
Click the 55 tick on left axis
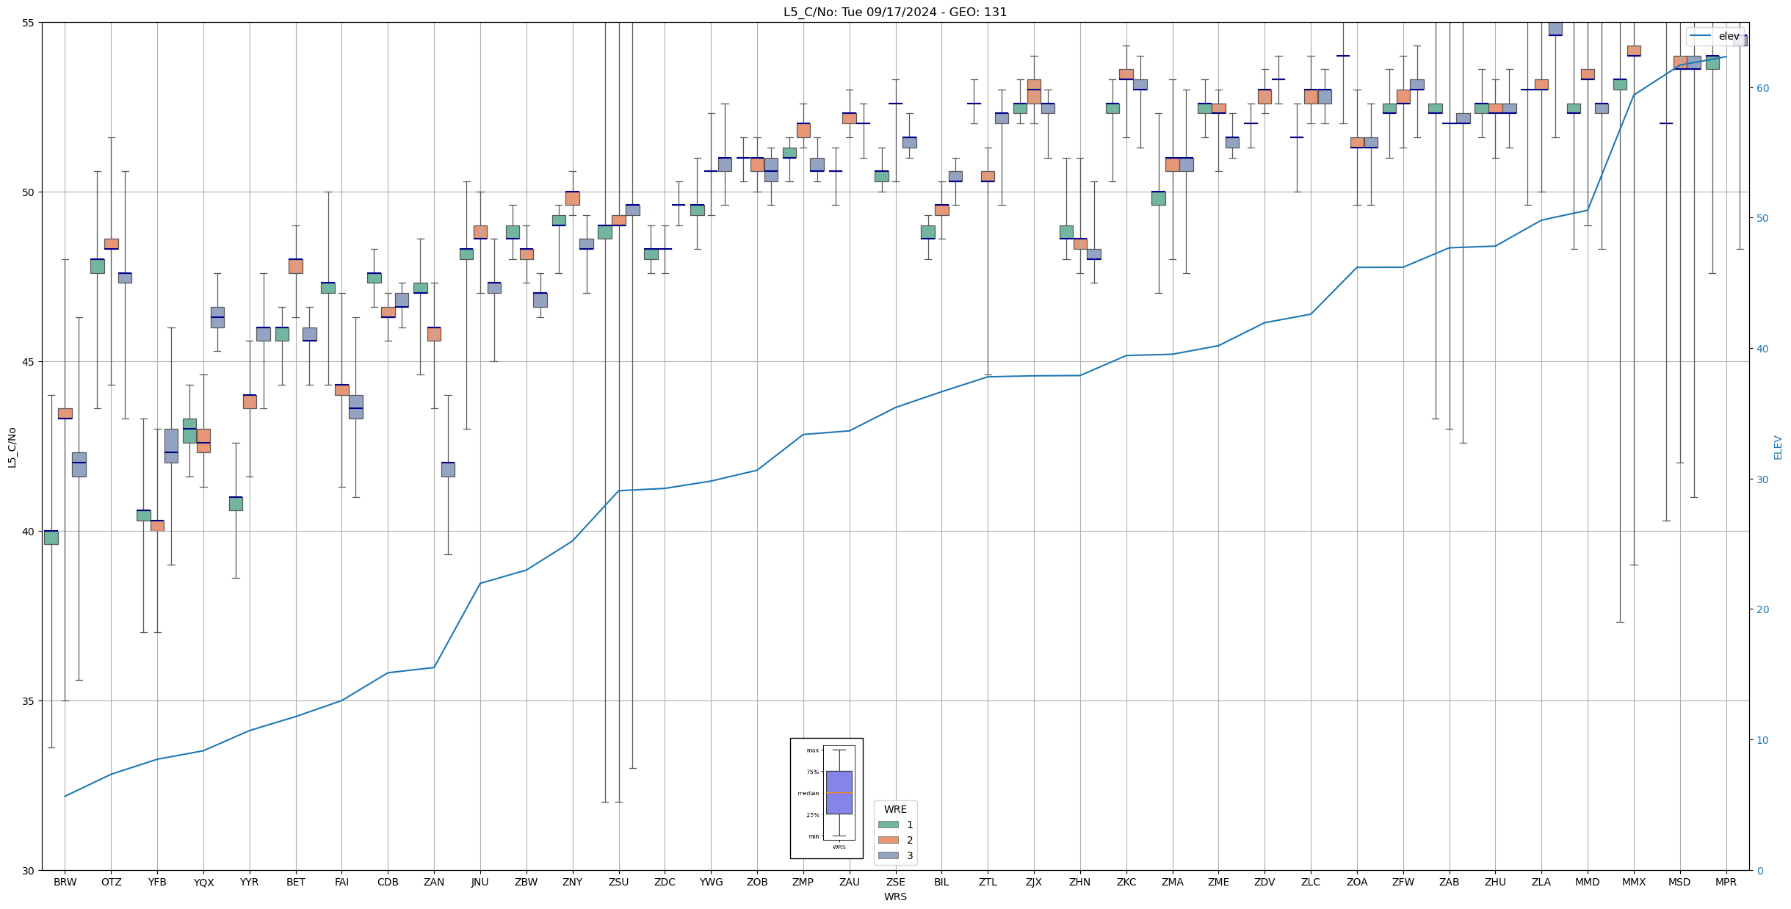tap(29, 23)
